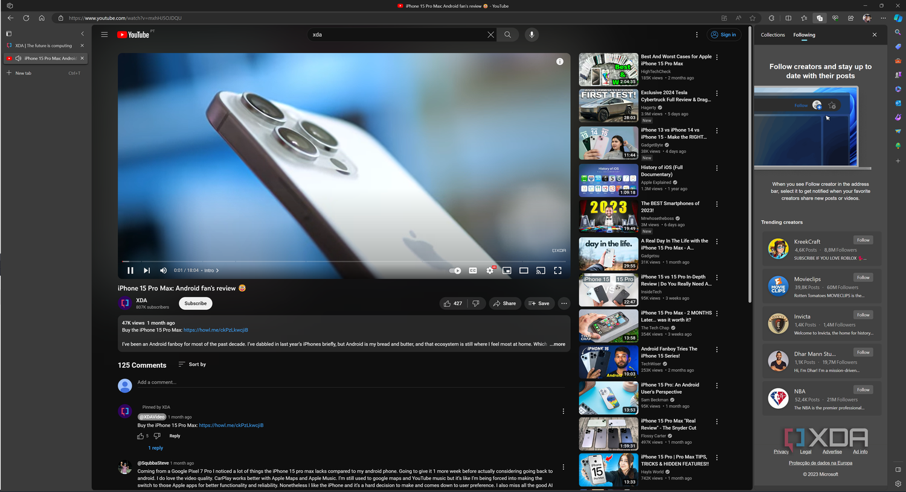Open Cybertruck Full Review video thumbnail
The image size is (906, 492).
coord(608,106)
